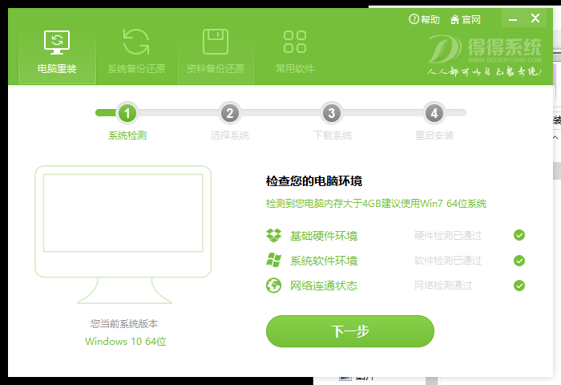
Task: Click green checkmark beside 网络检测通过
Action: (519, 286)
